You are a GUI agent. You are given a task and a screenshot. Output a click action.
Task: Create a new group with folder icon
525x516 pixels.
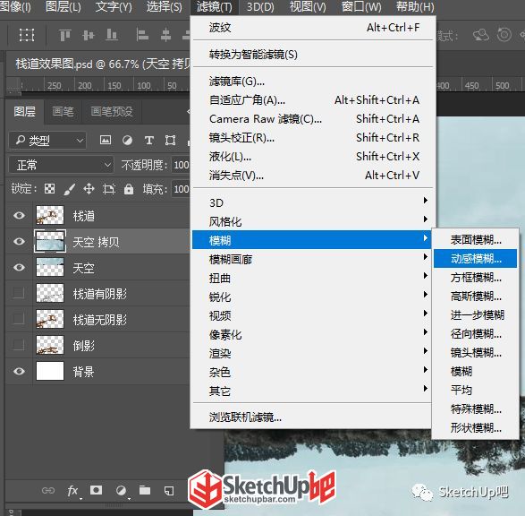(145, 491)
